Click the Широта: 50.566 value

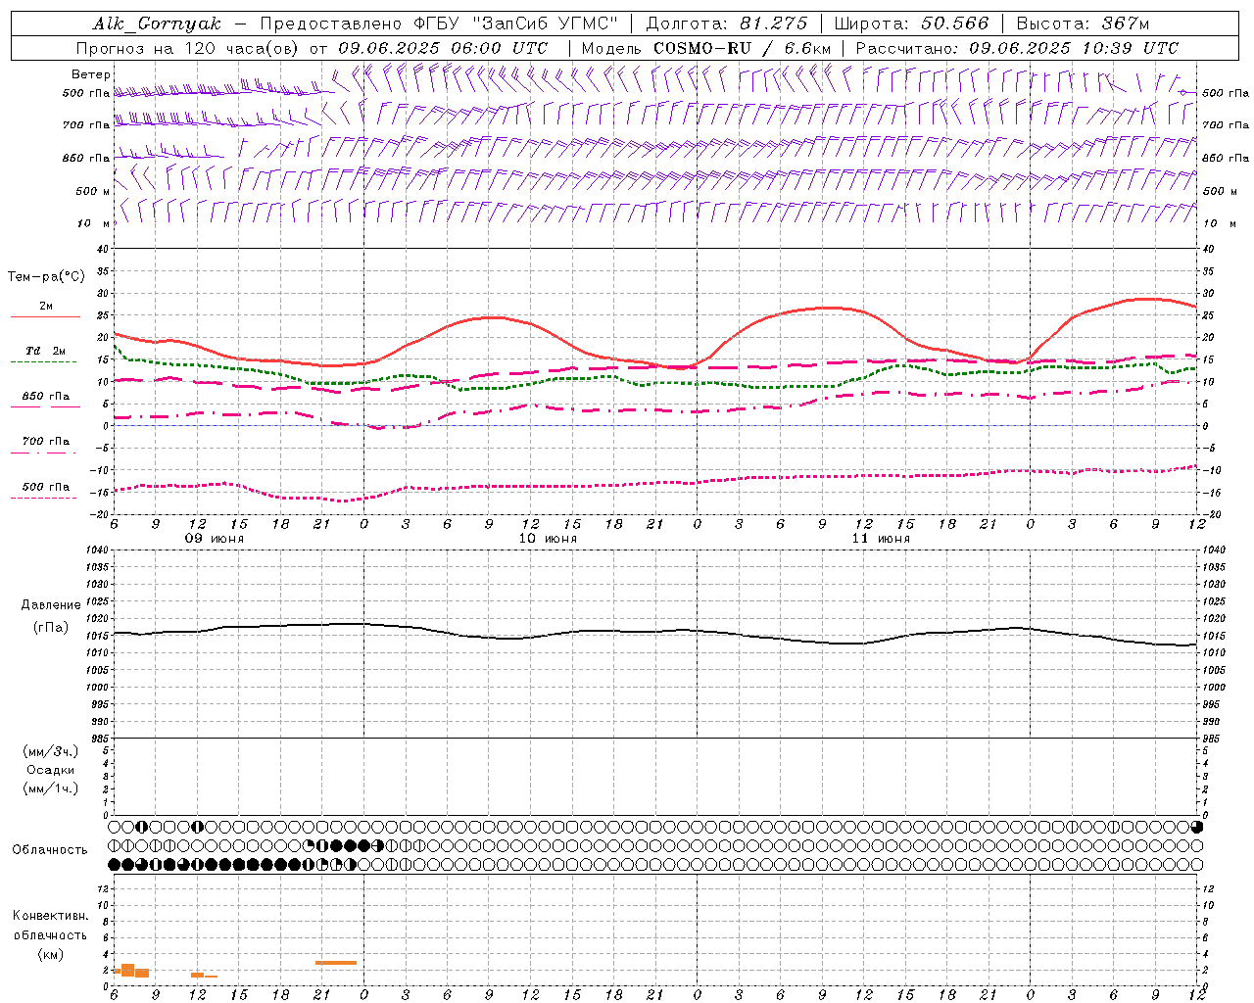911,24
